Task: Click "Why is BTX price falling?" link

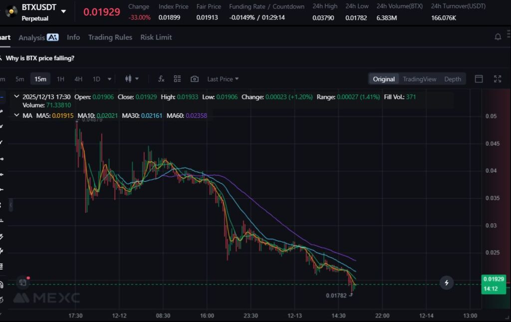Action: (40, 58)
